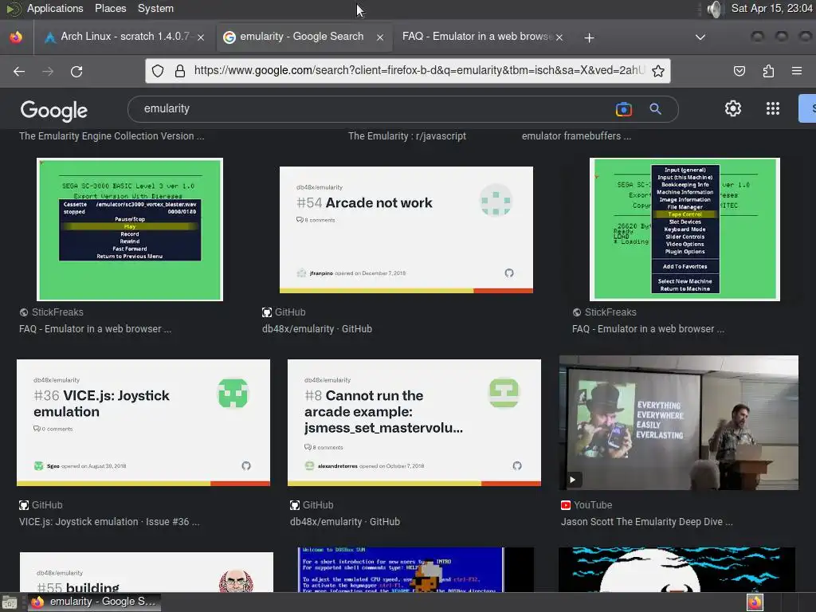Expand the list all tabs chevron
The height and width of the screenshot is (612, 816).
point(700,37)
